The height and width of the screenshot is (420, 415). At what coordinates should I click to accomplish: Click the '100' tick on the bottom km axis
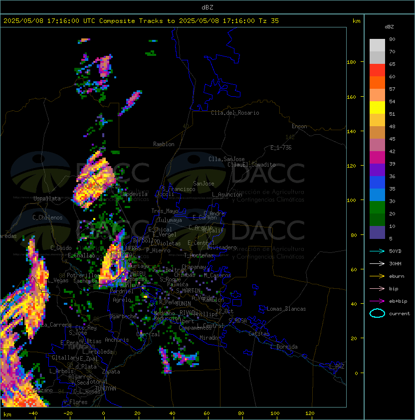[275, 414]
